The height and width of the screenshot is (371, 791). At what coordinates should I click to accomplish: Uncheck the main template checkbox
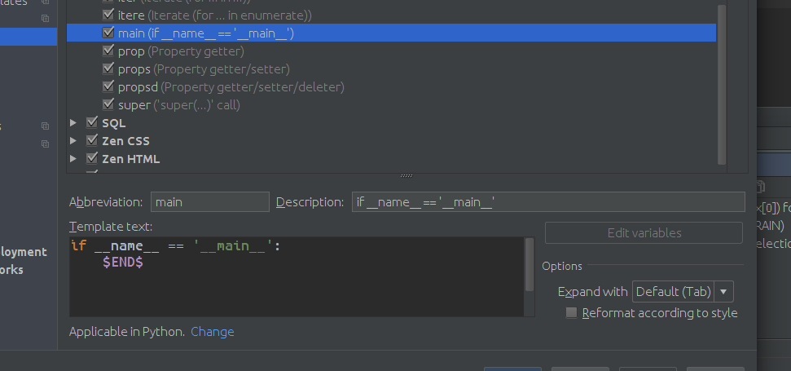pyautogui.click(x=108, y=33)
